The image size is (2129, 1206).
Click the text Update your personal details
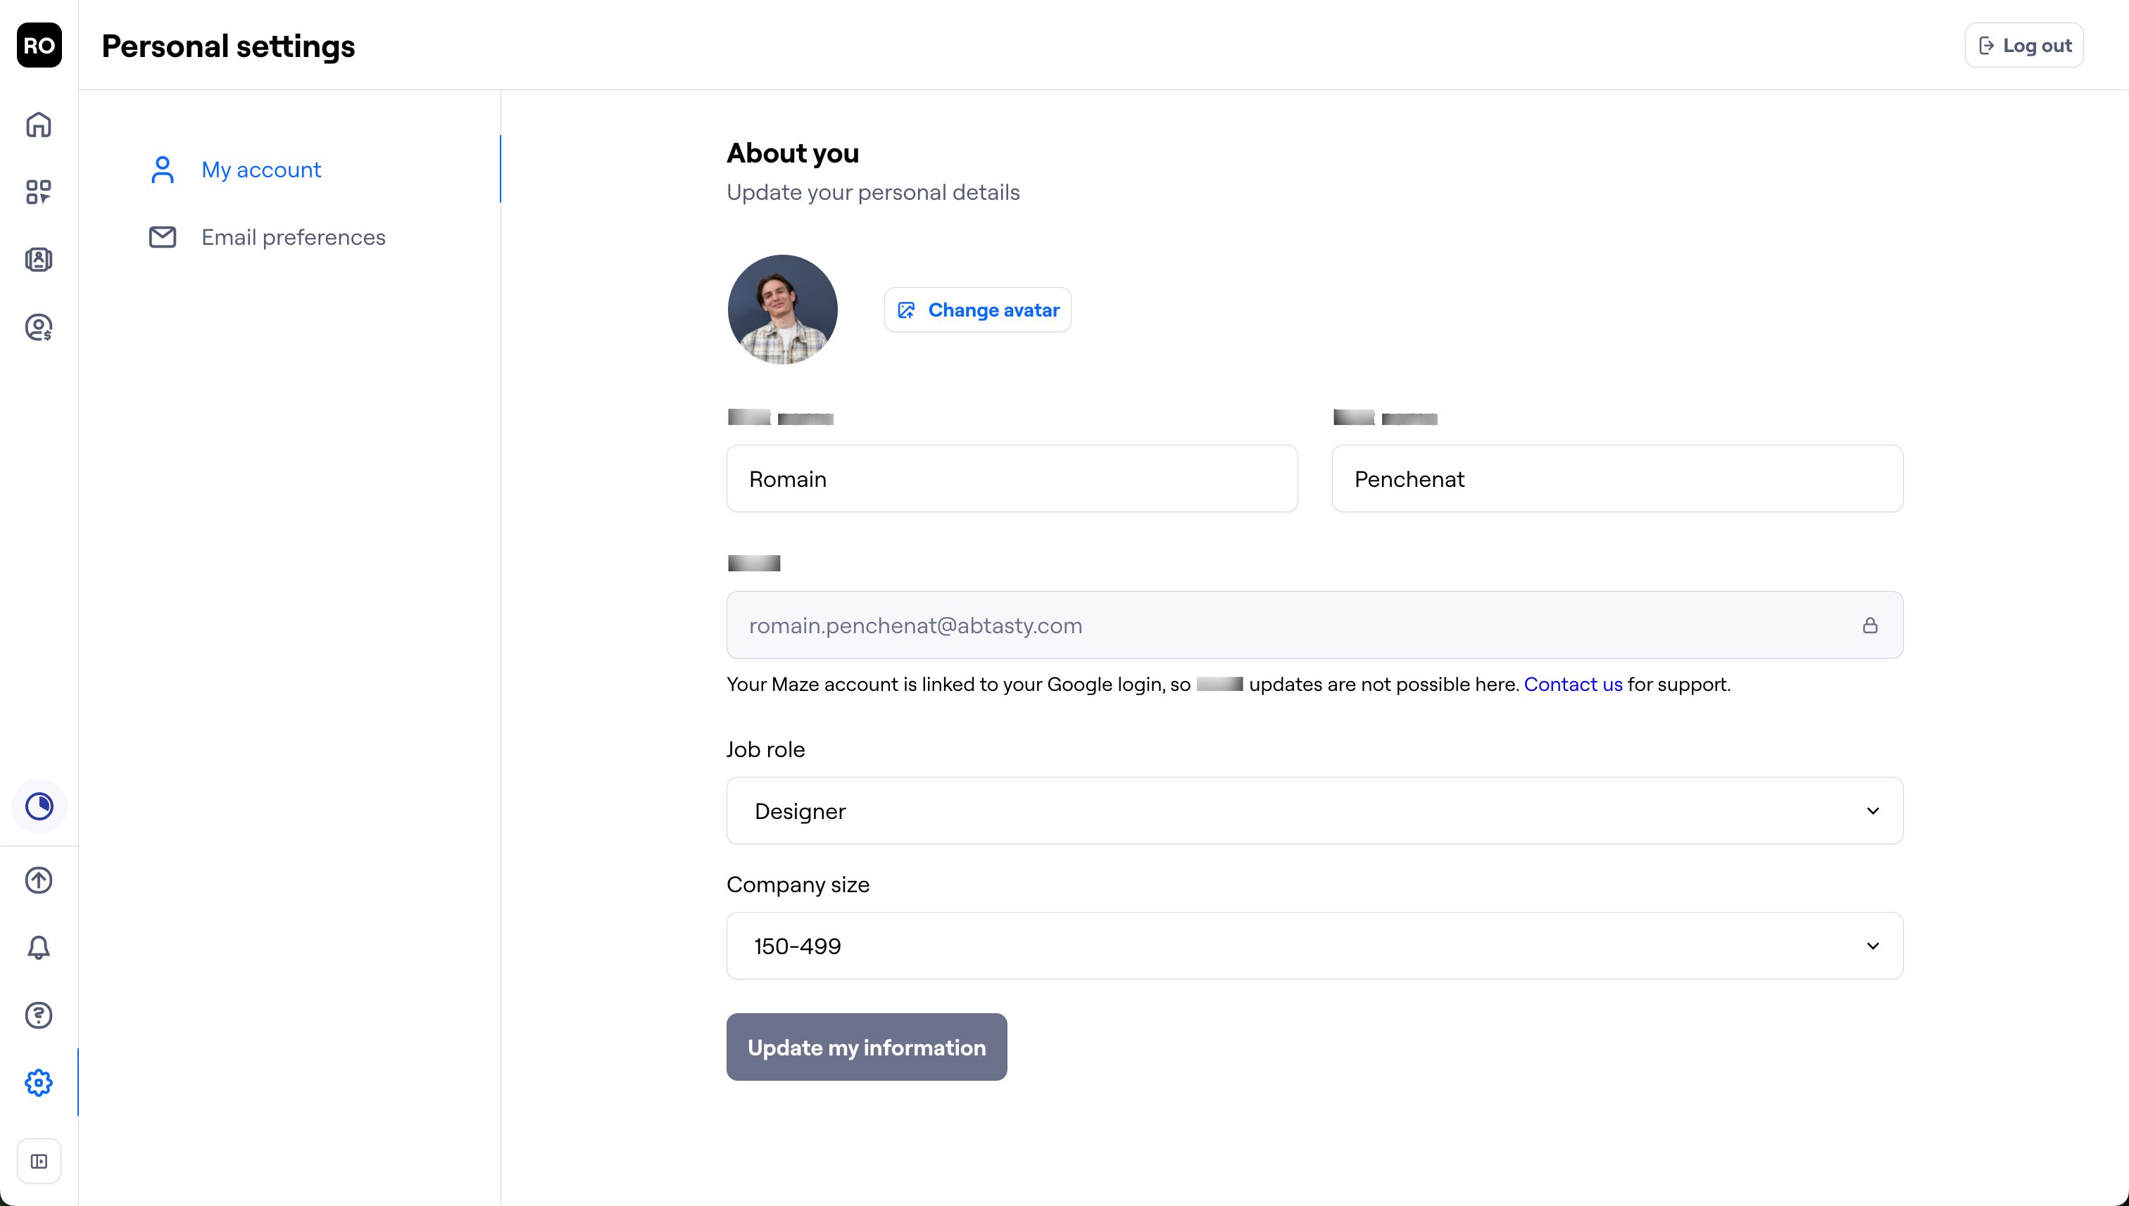[x=872, y=192]
